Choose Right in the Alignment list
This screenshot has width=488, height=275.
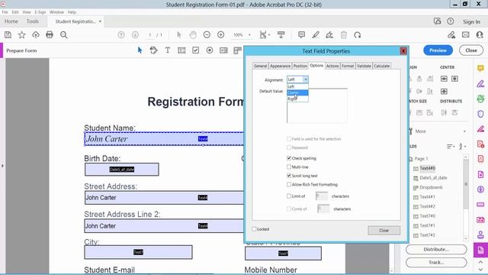(x=297, y=99)
